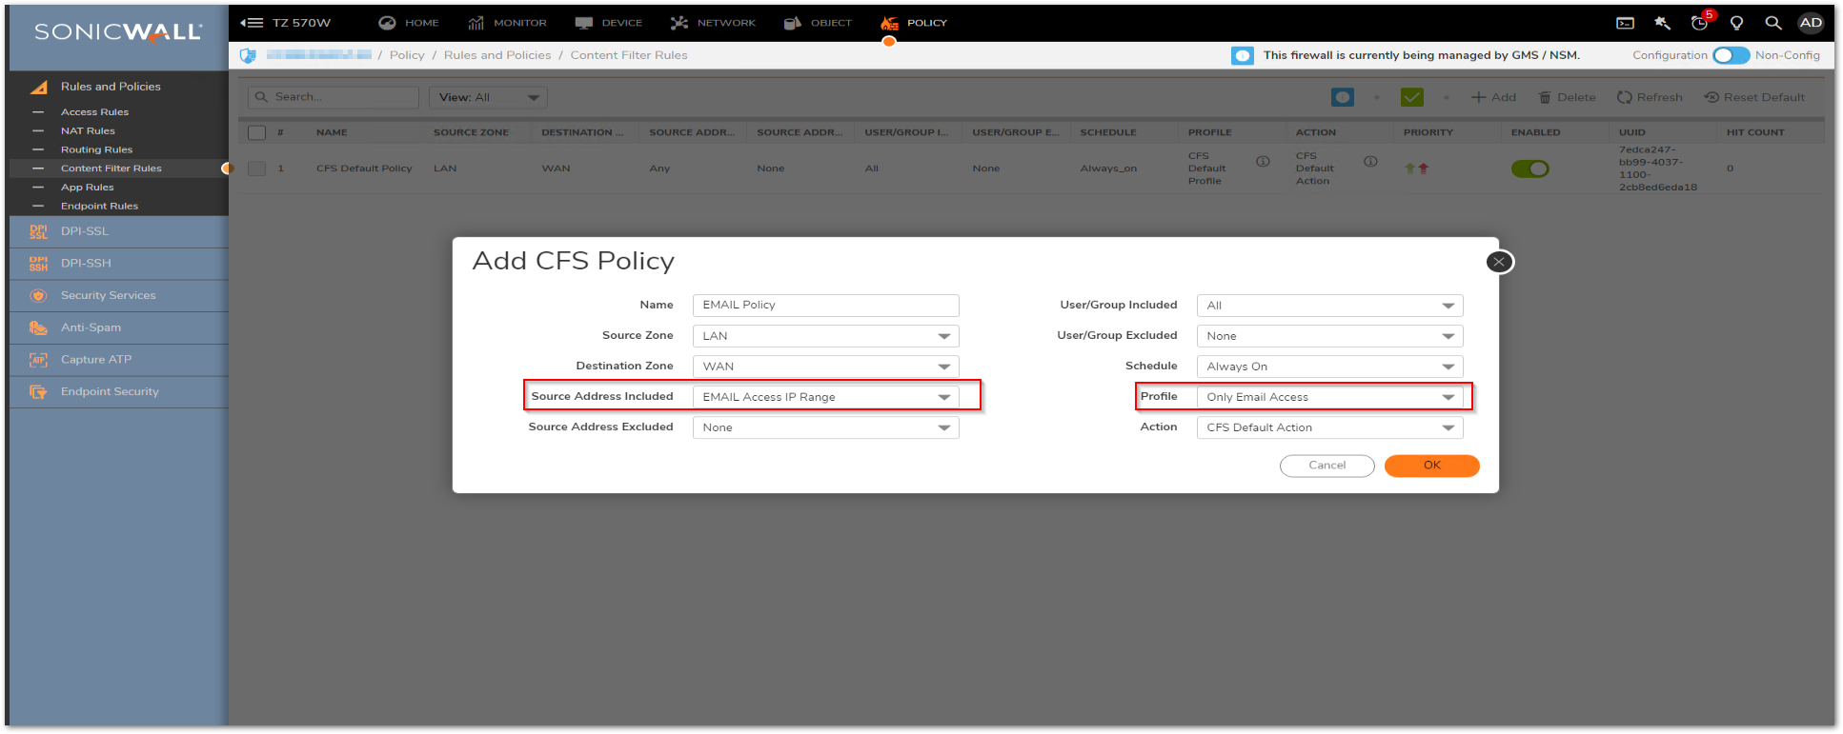Open the notifications icon with red badge
Viewport: 1843px width, 734px height.
click(1700, 23)
